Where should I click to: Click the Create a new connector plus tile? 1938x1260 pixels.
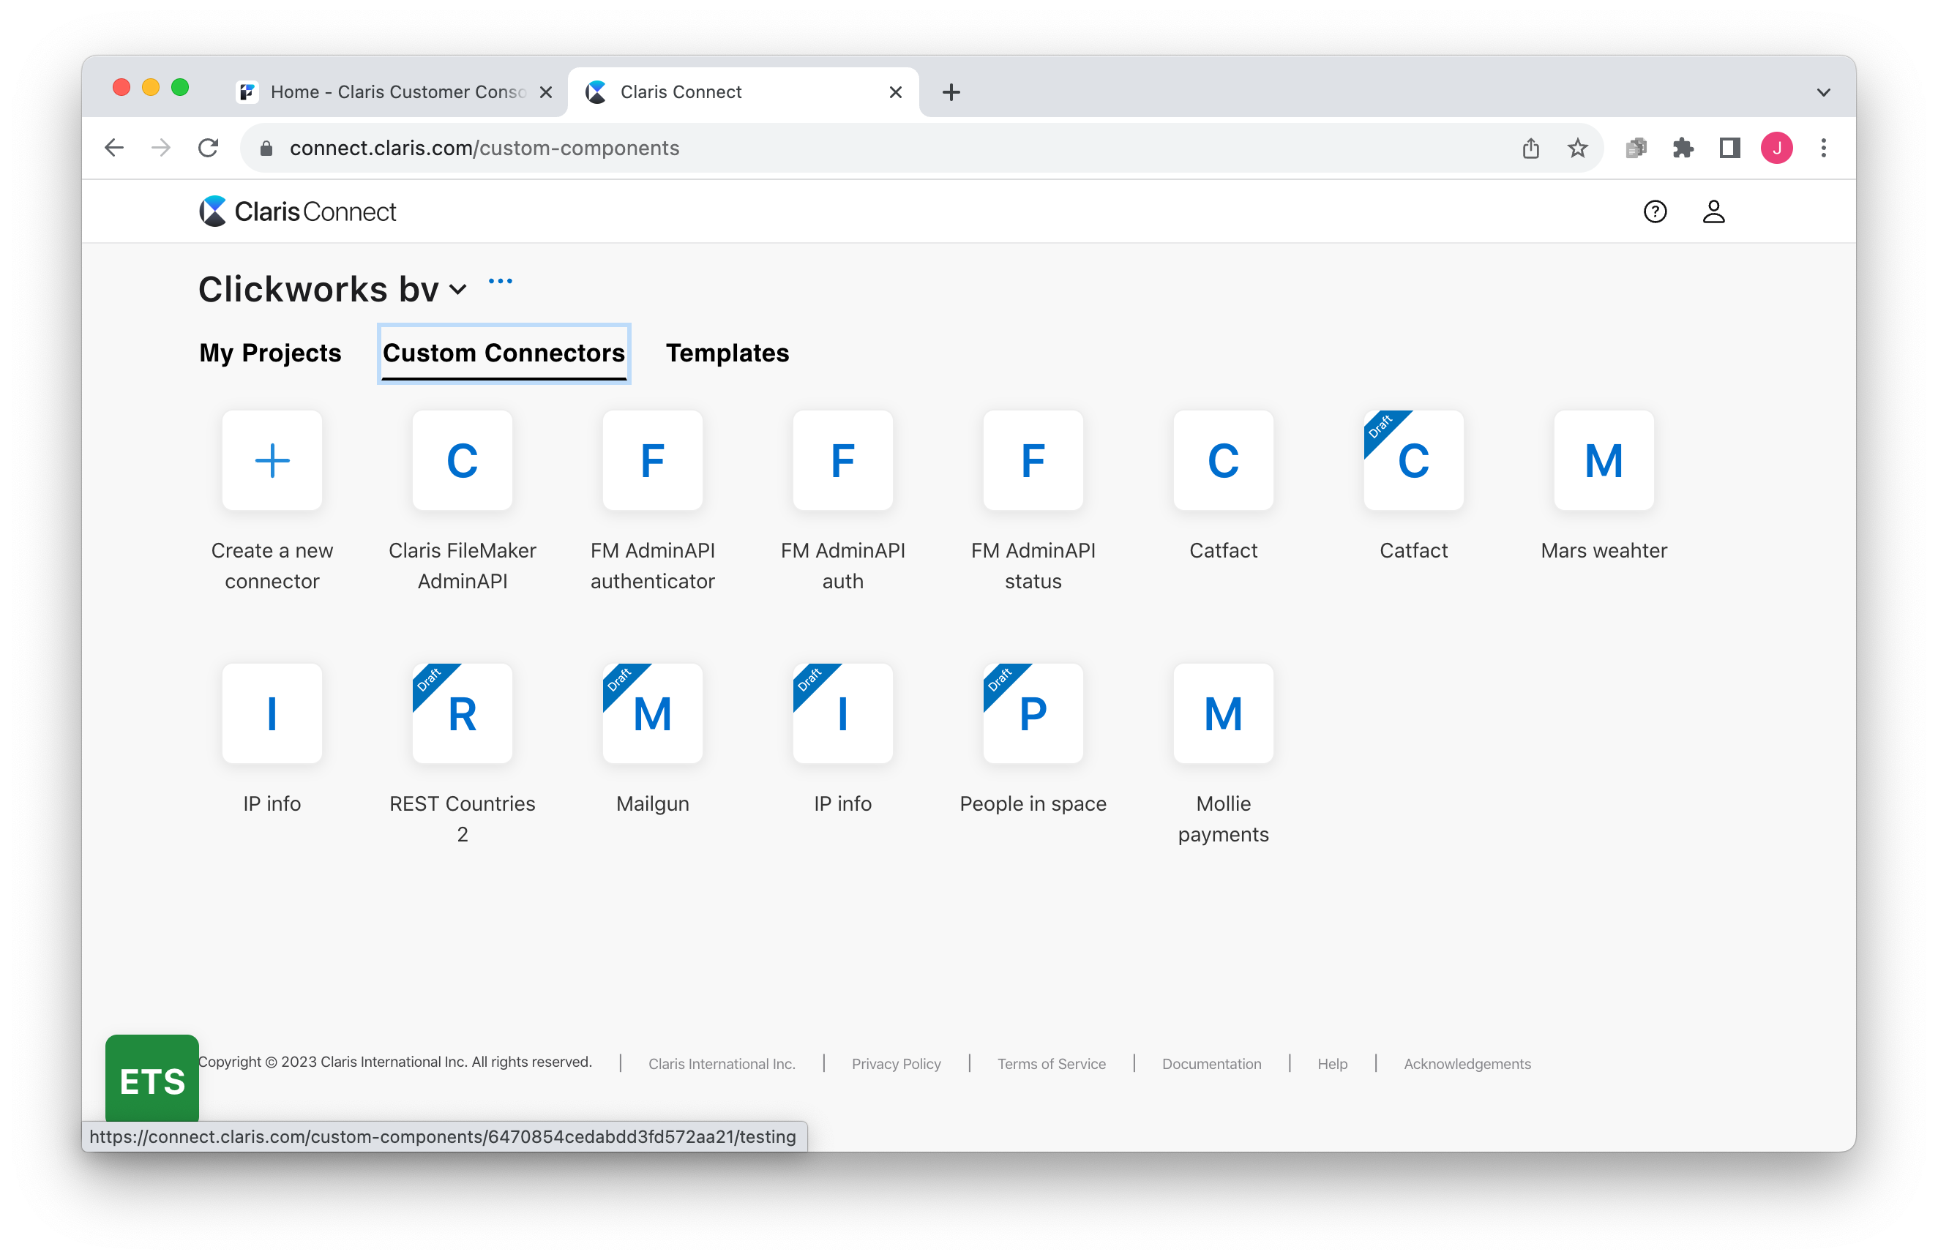[x=272, y=460]
